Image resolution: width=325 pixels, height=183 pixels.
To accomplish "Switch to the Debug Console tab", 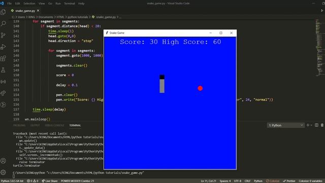I will click(x=54, y=126).
